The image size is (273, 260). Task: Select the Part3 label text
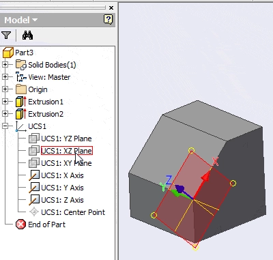(x=24, y=53)
